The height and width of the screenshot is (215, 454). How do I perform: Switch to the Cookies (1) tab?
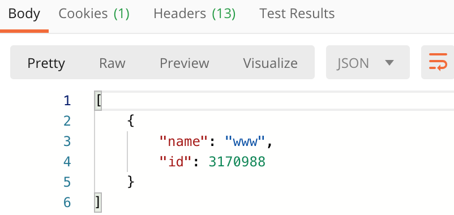pyautogui.click(x=94, y=14)
